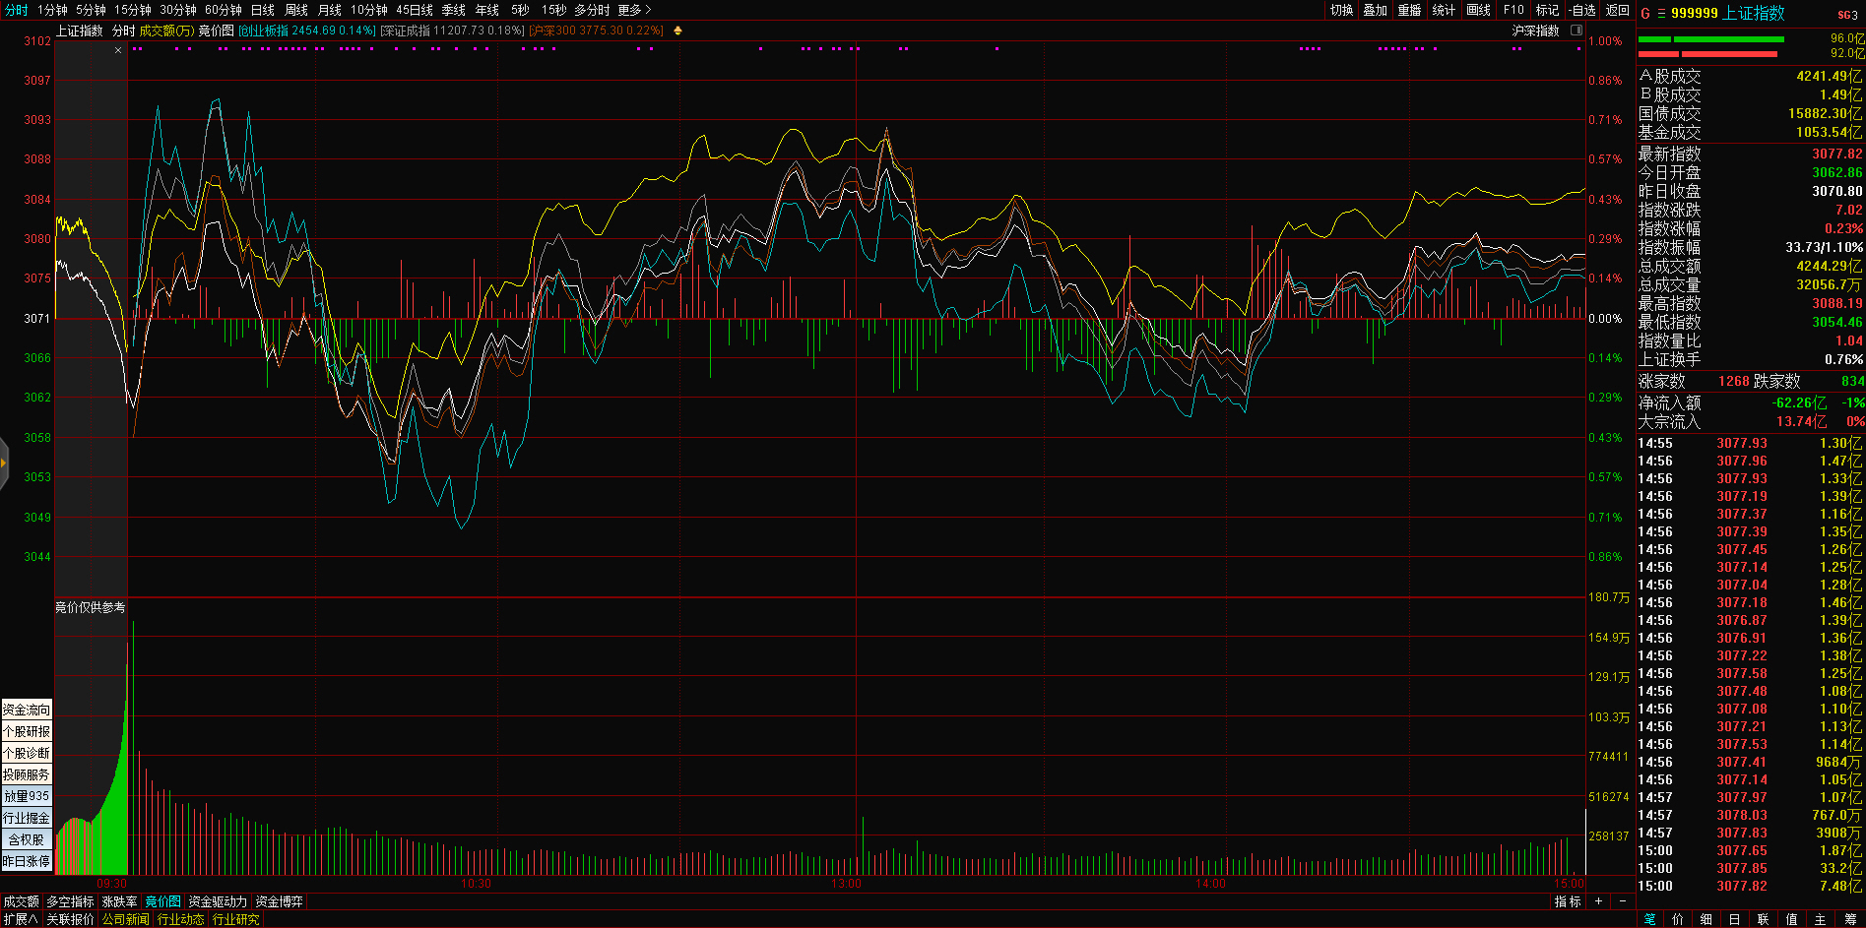The image size is (1866, 928).
Task: Click the plus button next to 指标
Action: click(1598, 901)
